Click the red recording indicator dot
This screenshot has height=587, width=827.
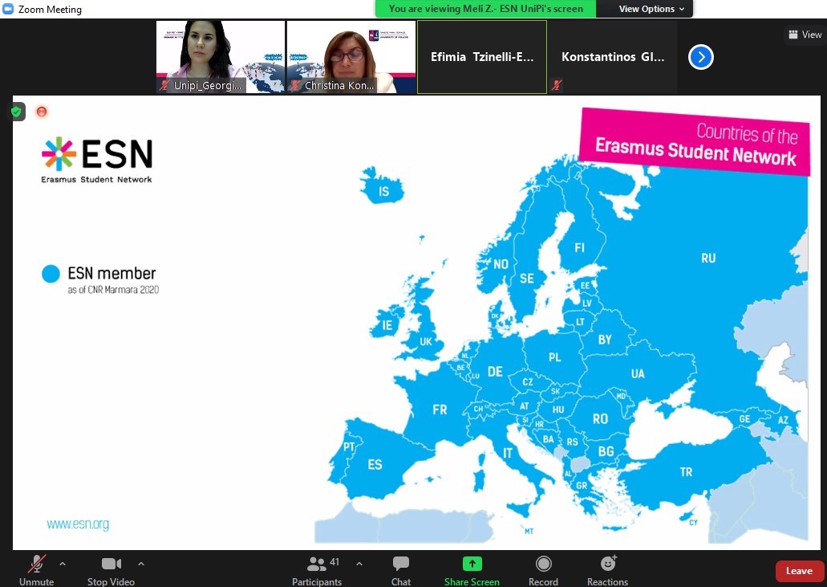point(42,112)
